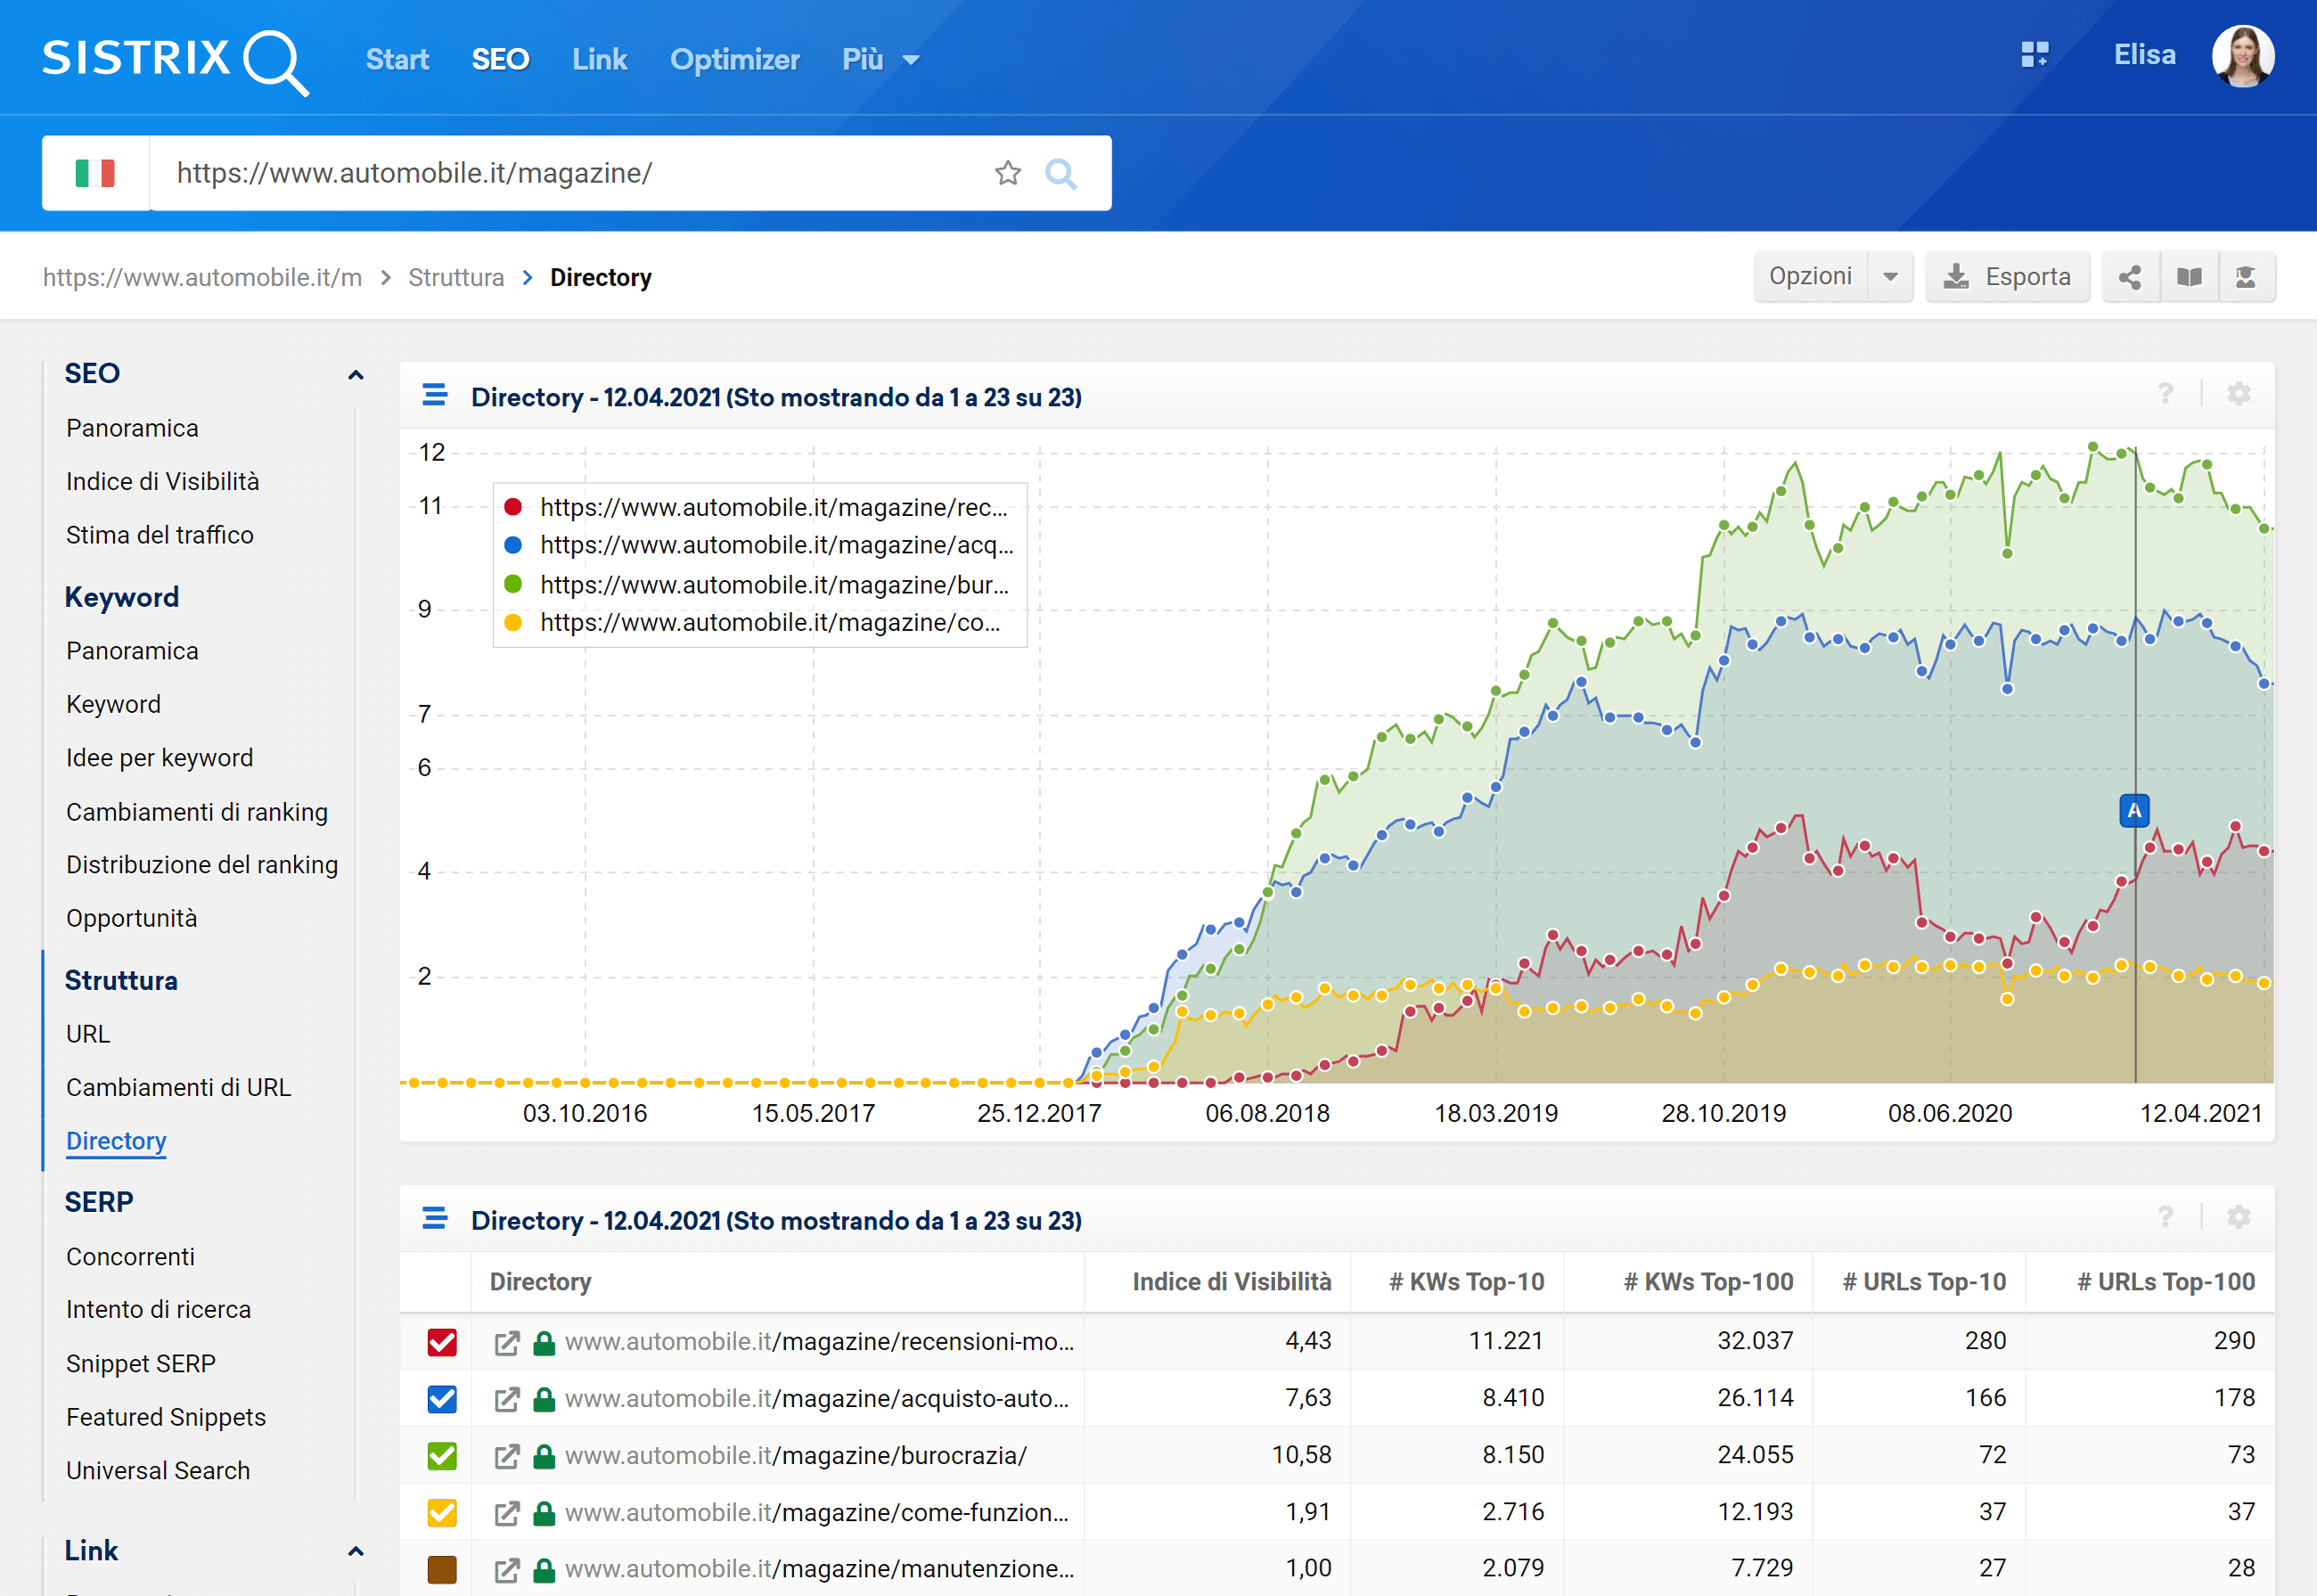This screenshot has height=1596, width=2317.
Task: Click the lock icon of burocrazia row
Action: tap(544, 1457)
